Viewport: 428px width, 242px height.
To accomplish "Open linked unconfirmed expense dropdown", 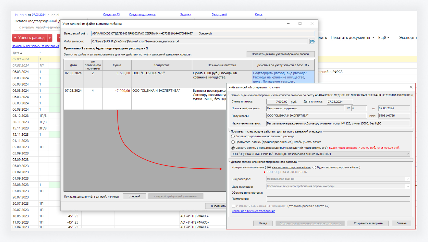I will pyautogui.click(x=408, y=154).
